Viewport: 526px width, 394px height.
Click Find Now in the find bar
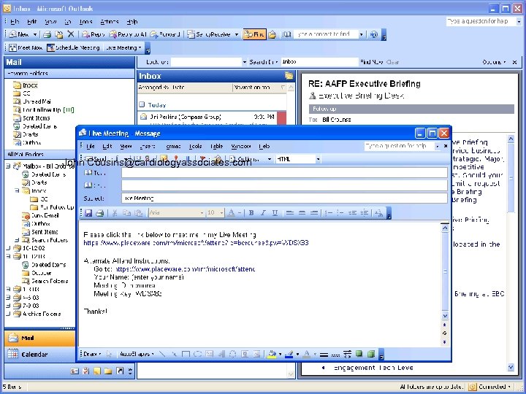point(372,62)
